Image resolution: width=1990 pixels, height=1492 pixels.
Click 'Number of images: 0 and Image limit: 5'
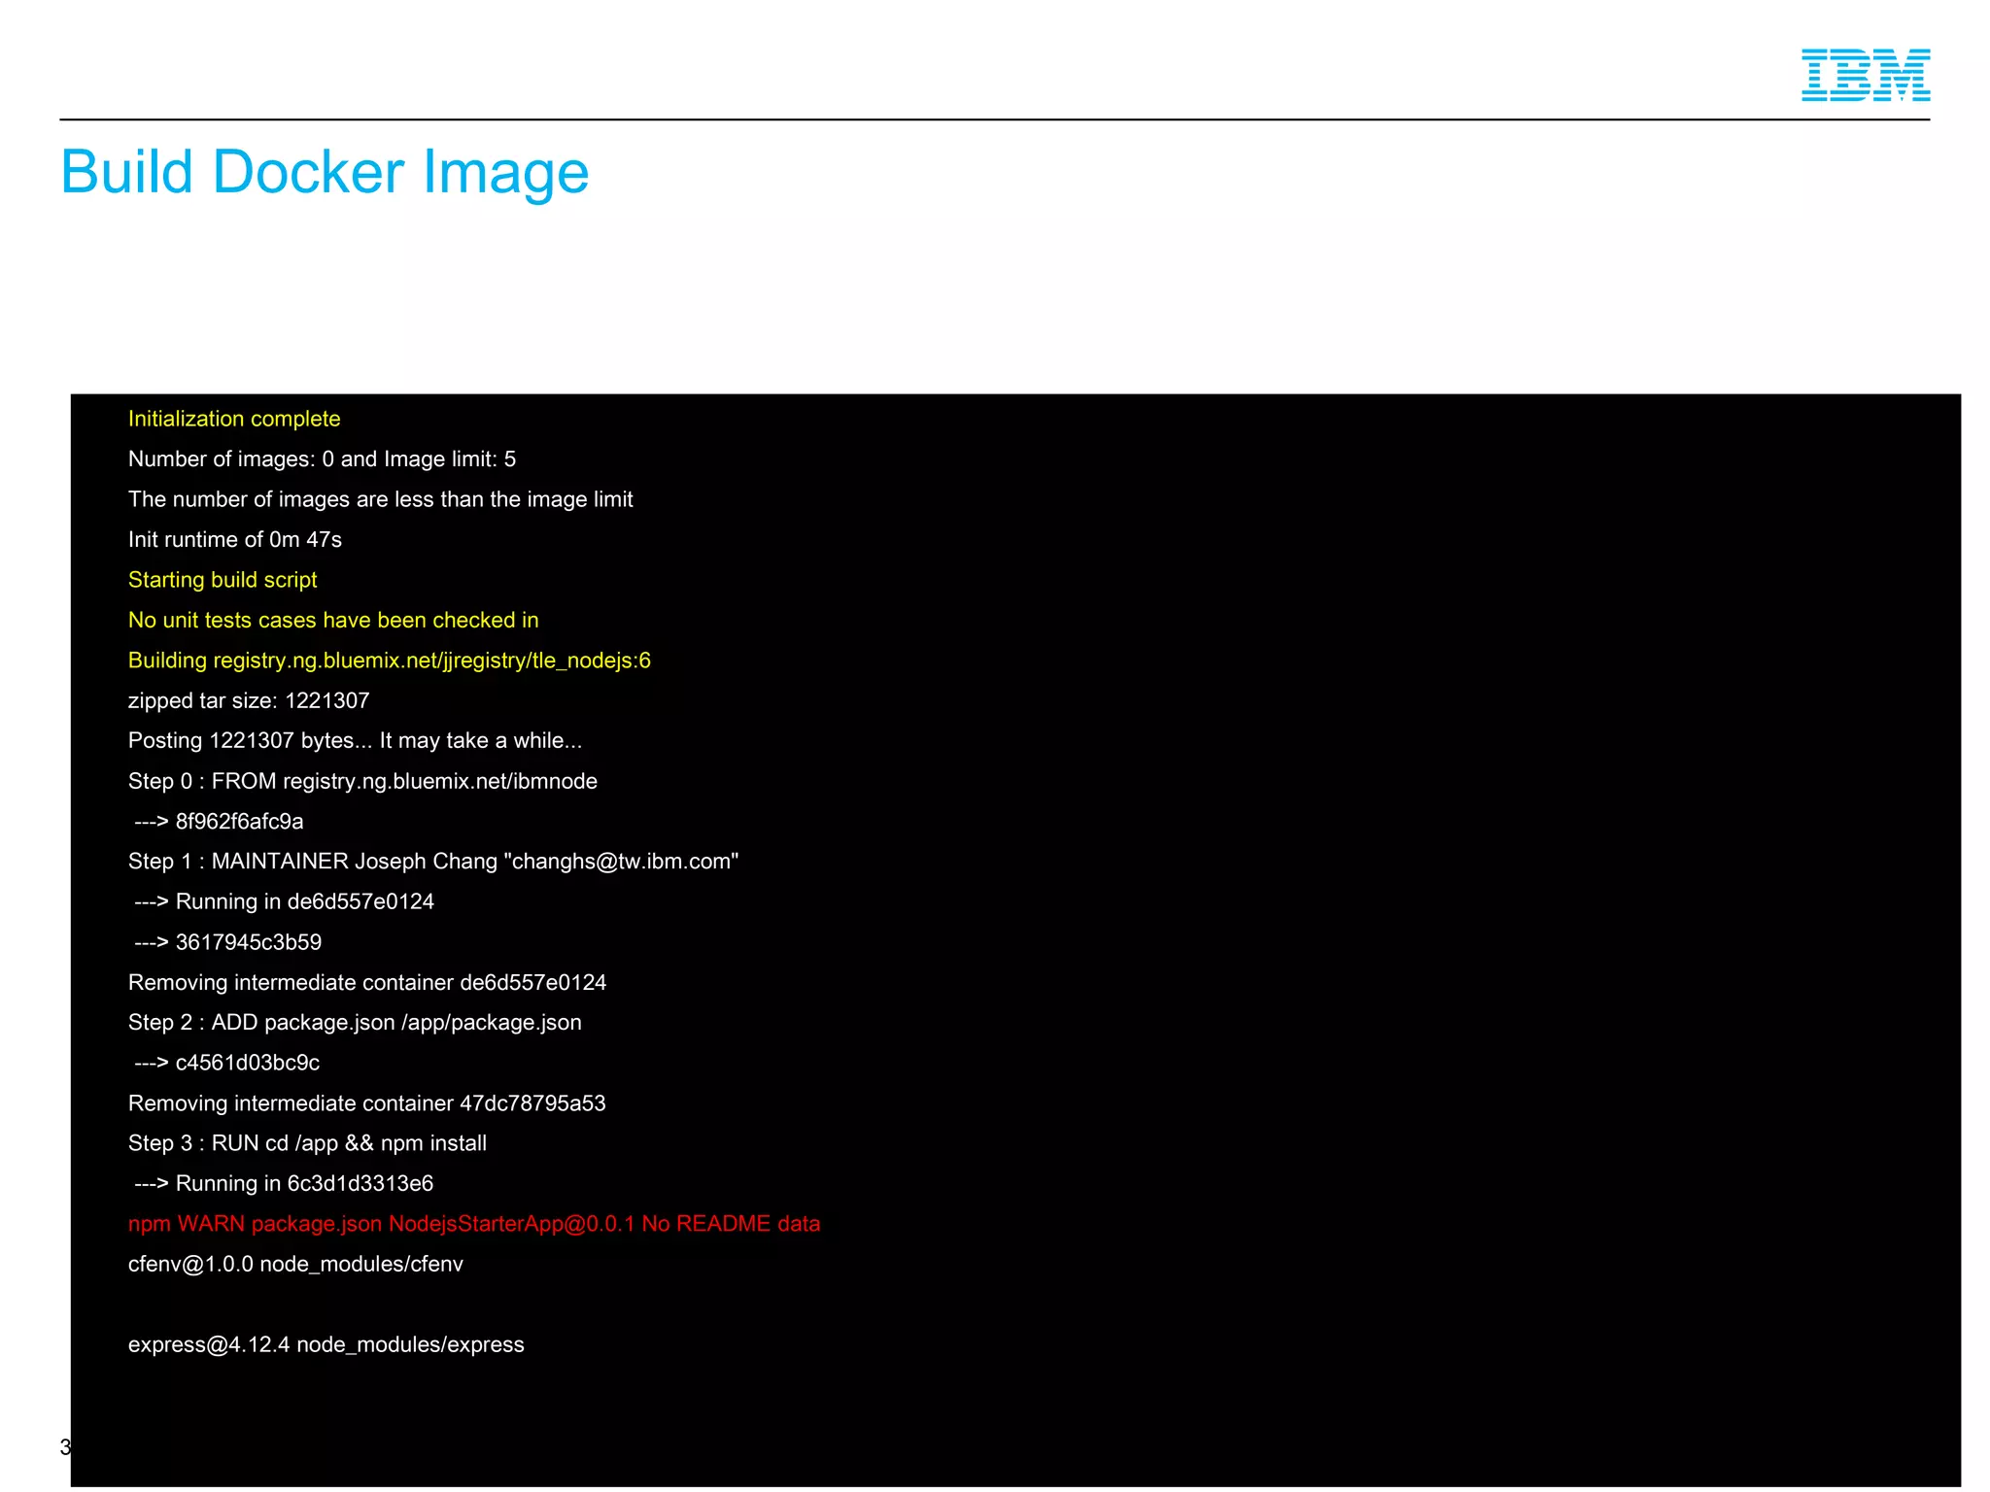(x=322, y=458)
